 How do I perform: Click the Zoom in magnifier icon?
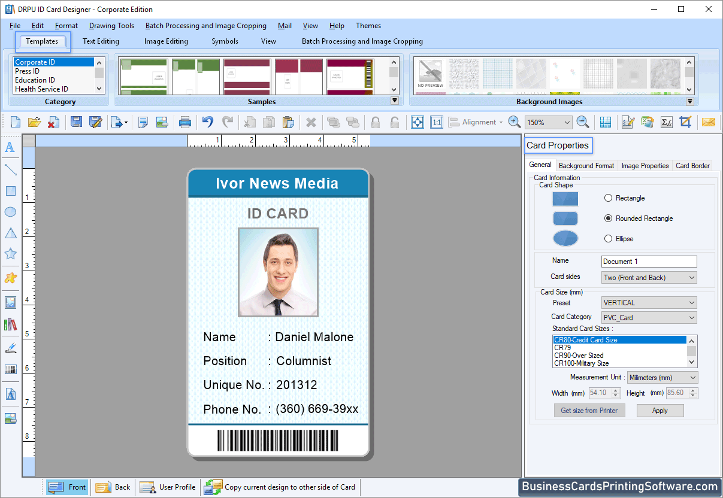pos(514,122)
